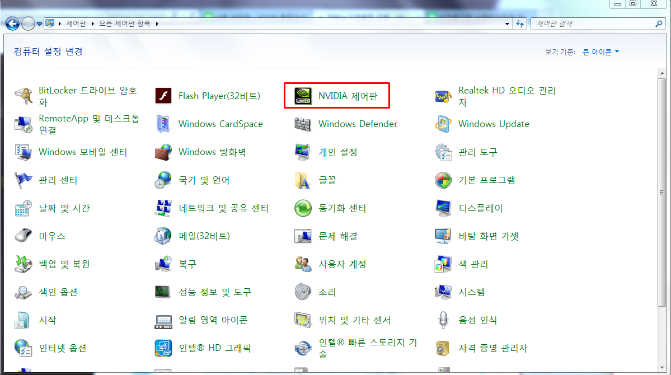Click the 네트워크 및 공유 센터 icon
This screenshot has height=375, width=671.
pos(163,208)
